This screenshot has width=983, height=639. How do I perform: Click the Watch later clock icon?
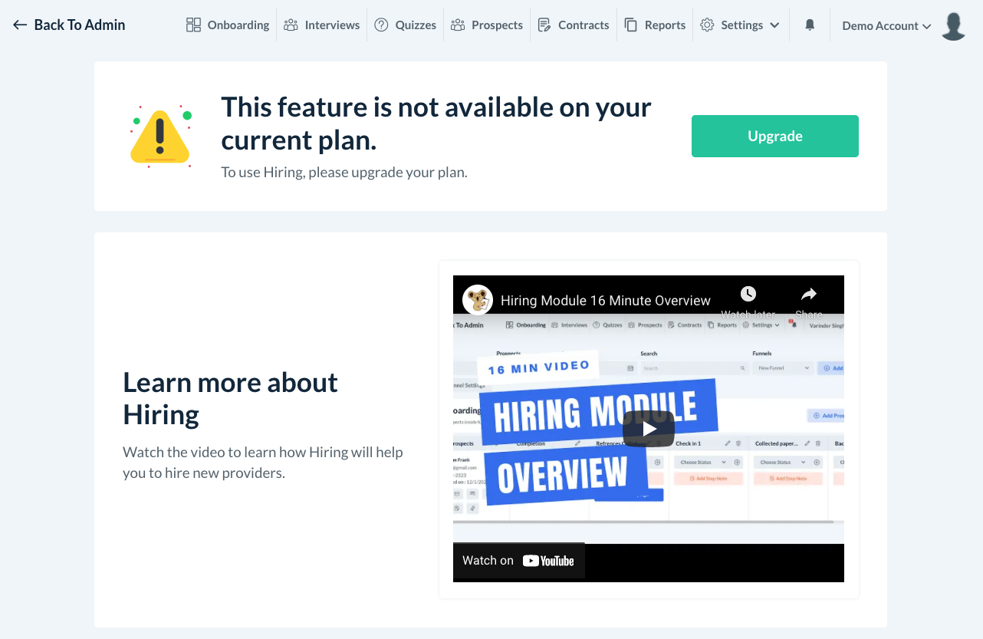(x=748, y=294)
